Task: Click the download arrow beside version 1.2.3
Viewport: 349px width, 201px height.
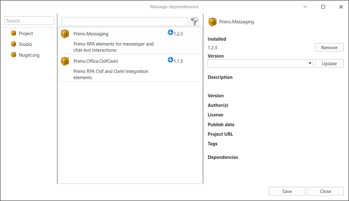Action: pos(170,33)
